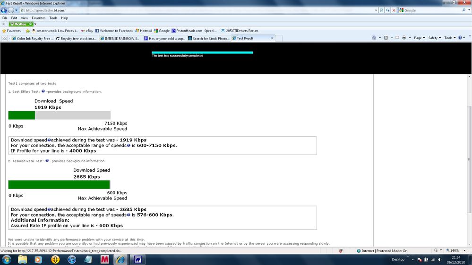Open the Tools command bar menu
This screenshot has width=472, height=265.
(450, 38)
